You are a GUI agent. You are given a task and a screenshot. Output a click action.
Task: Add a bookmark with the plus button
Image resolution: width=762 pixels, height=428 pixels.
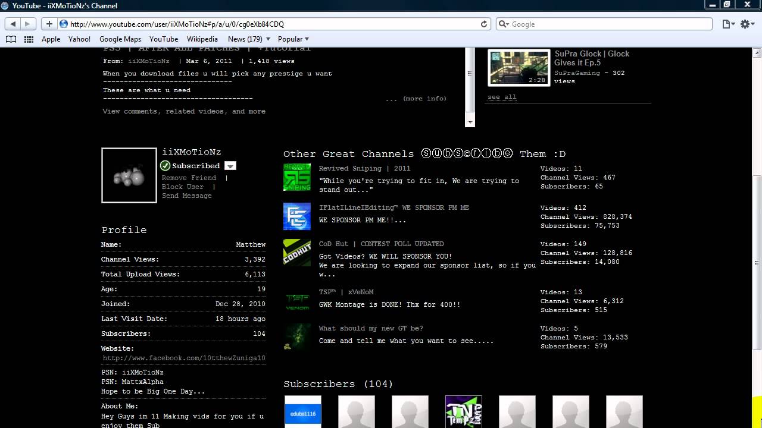point(49,24)
